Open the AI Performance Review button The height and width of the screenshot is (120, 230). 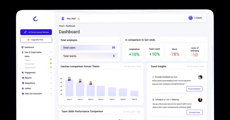pos(36,32)
